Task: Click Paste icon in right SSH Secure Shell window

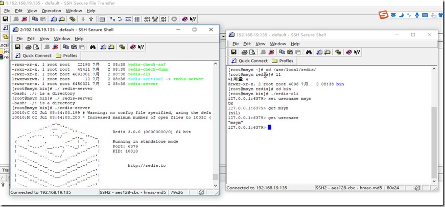Action: [x=290, y=52]
